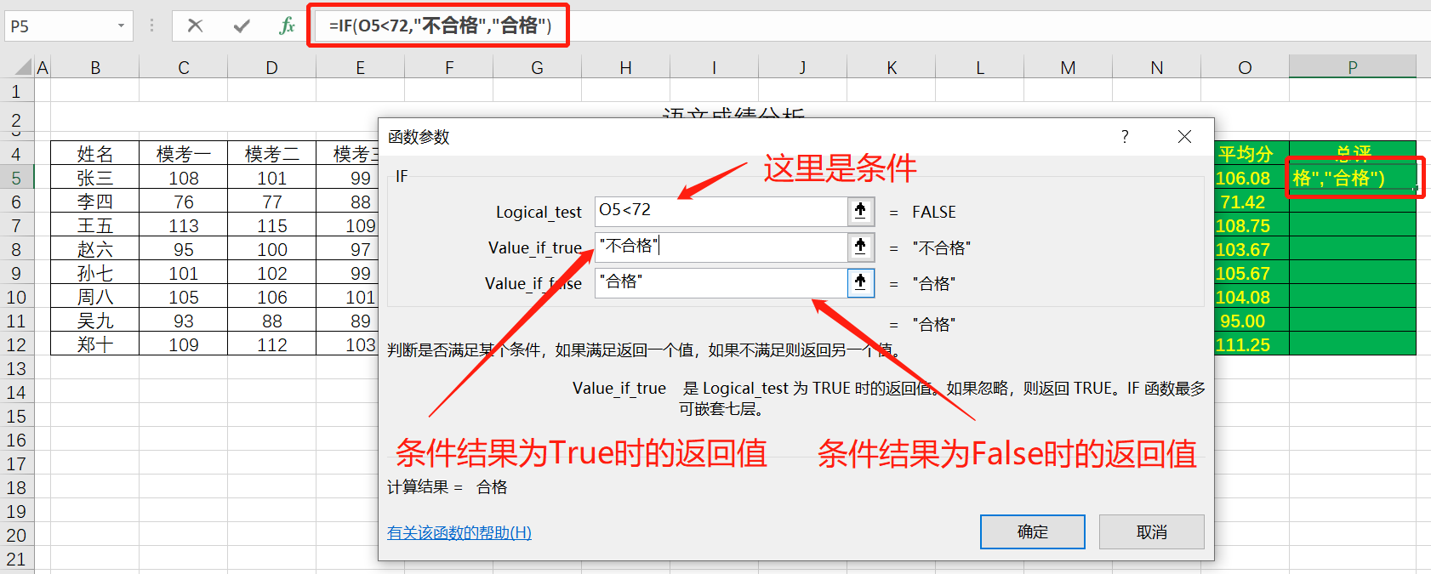Collapse dialog using Value_if_true range selector
Viewport: 1431px width, 574px height.
pos(861,247)
